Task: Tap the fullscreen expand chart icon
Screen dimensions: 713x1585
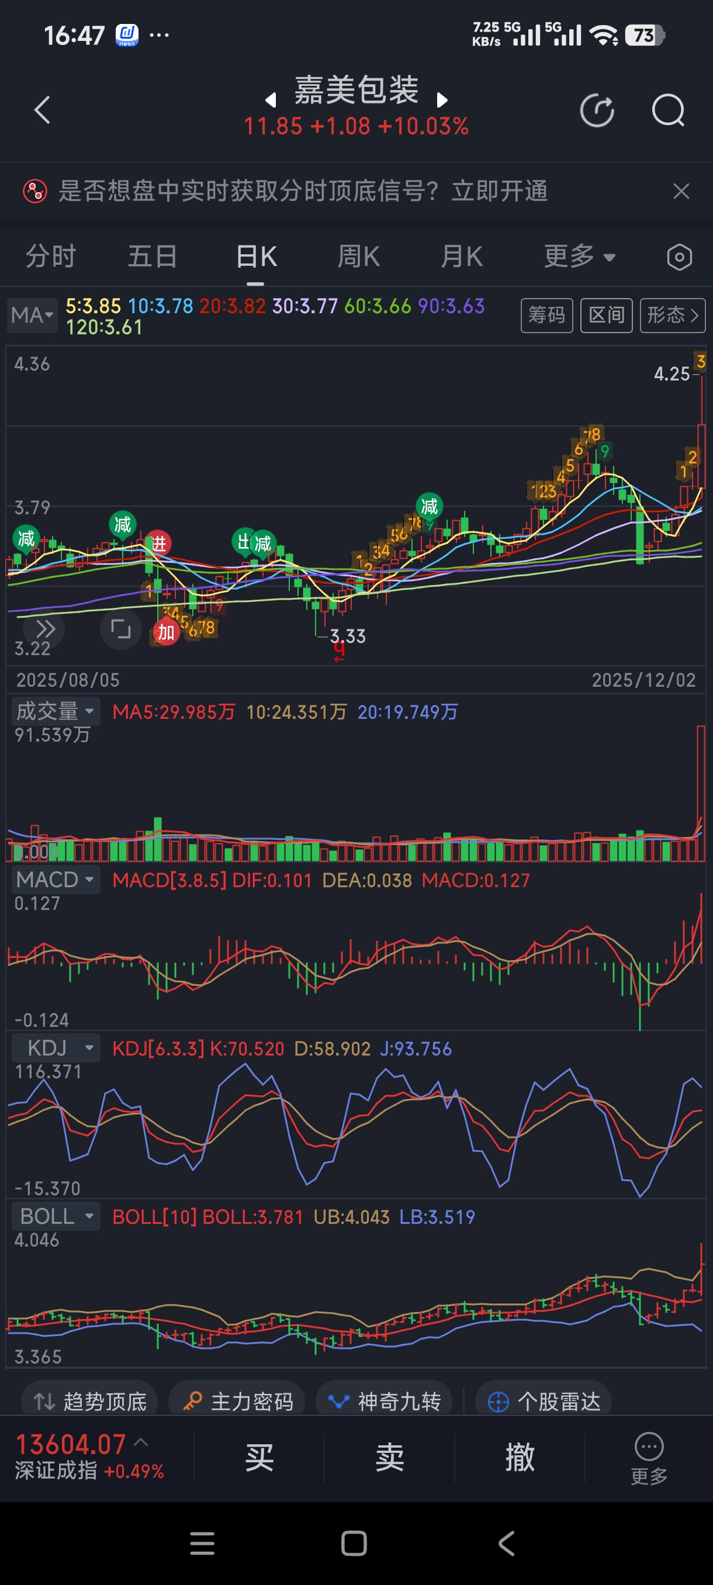Action: point(120,629)
